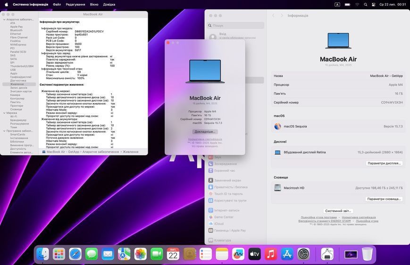Open the Photos app in dock
410x265 pixels.
point(141,254)
